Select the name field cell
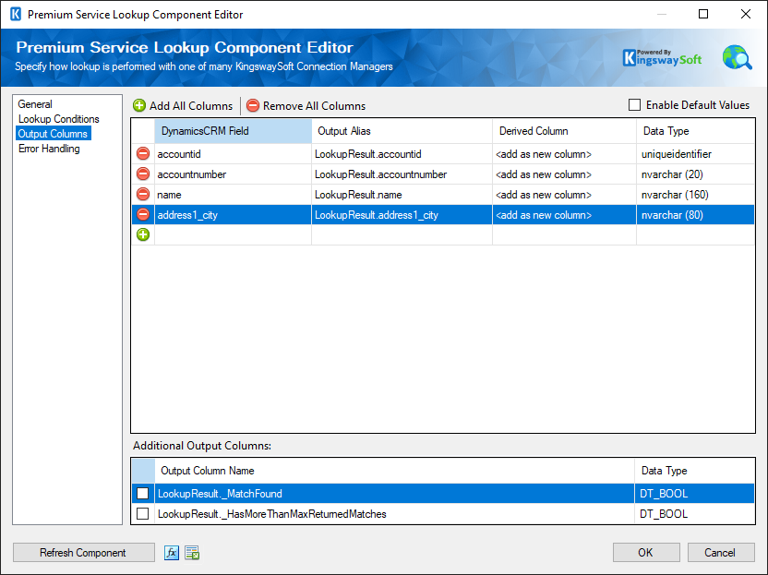The width and height of the screenshot is (768, 575). coord(234,195)
